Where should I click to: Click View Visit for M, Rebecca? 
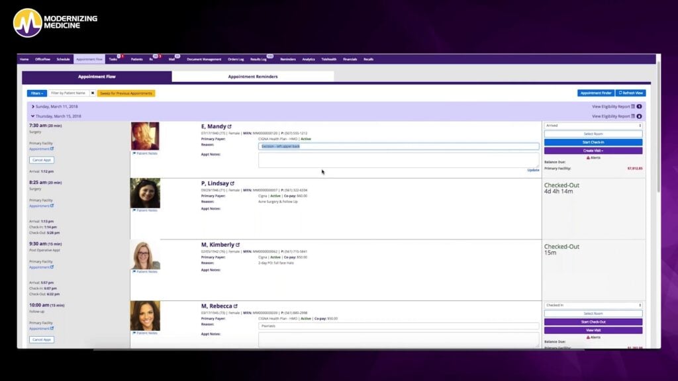tap(593, 331)
